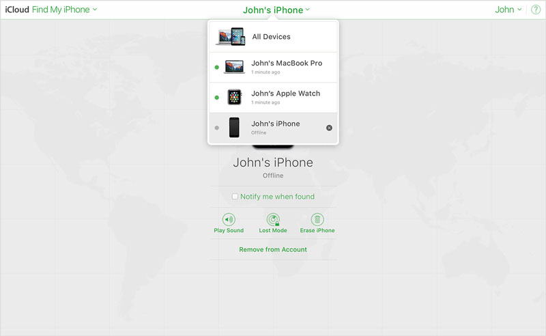Choose John's Apple Watch from device list
This screenshot has height=336, width=546.
[285, 94]
